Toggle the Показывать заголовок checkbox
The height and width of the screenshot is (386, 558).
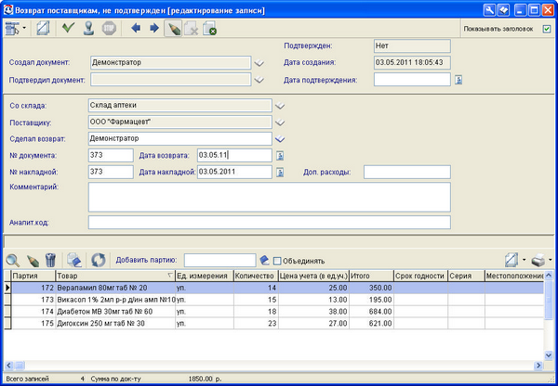(547, 29)
